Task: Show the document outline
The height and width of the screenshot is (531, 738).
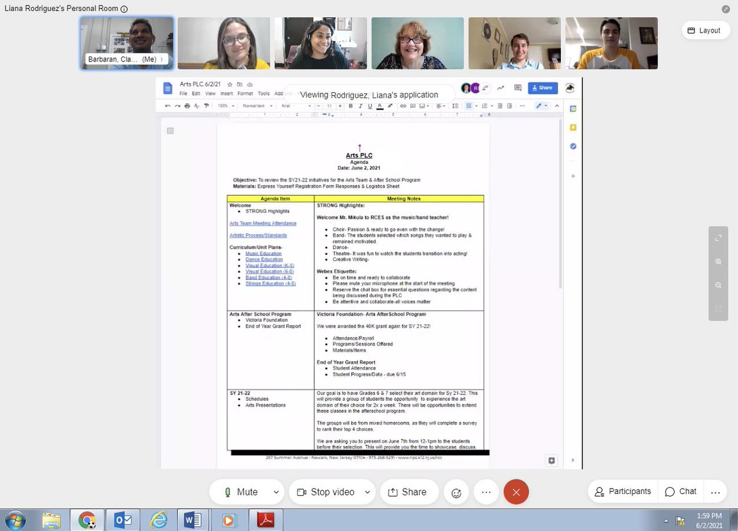Action: [170, 130]
